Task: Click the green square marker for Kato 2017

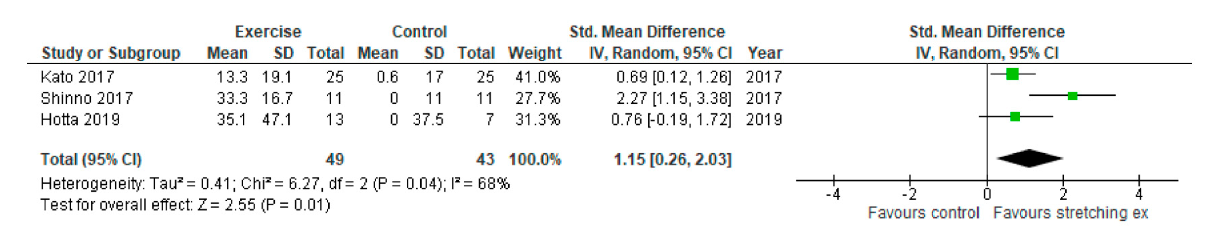Action: point(1012,74)
